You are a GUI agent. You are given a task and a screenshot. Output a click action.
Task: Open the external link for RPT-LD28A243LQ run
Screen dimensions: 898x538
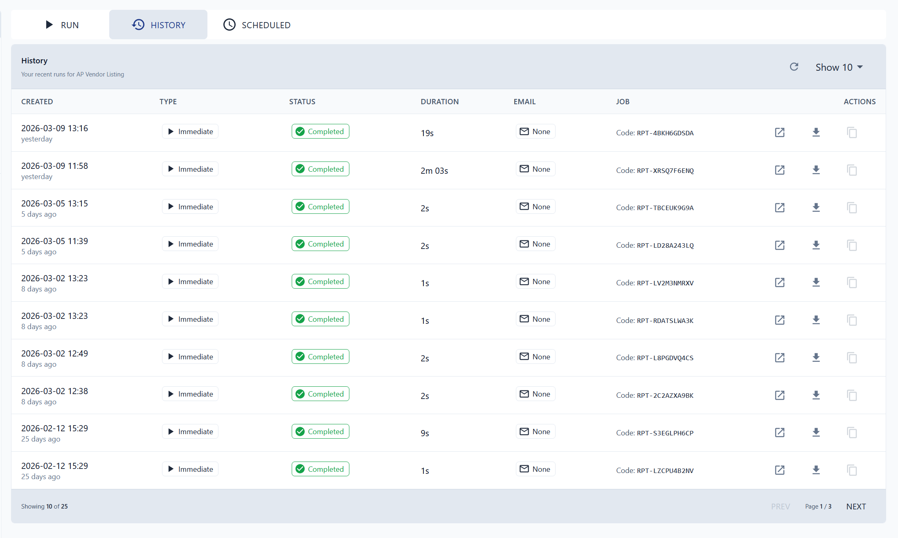pyautogui.click(x=779, y=245)
